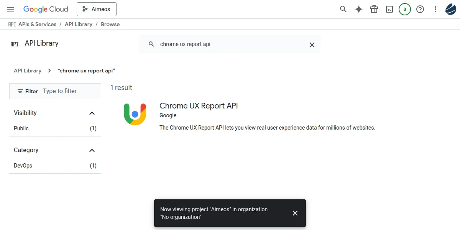This screenshot has height=230, width=460.
Task: Click the search magnifier icon in top bar
Action: click(x=343, y=9)
